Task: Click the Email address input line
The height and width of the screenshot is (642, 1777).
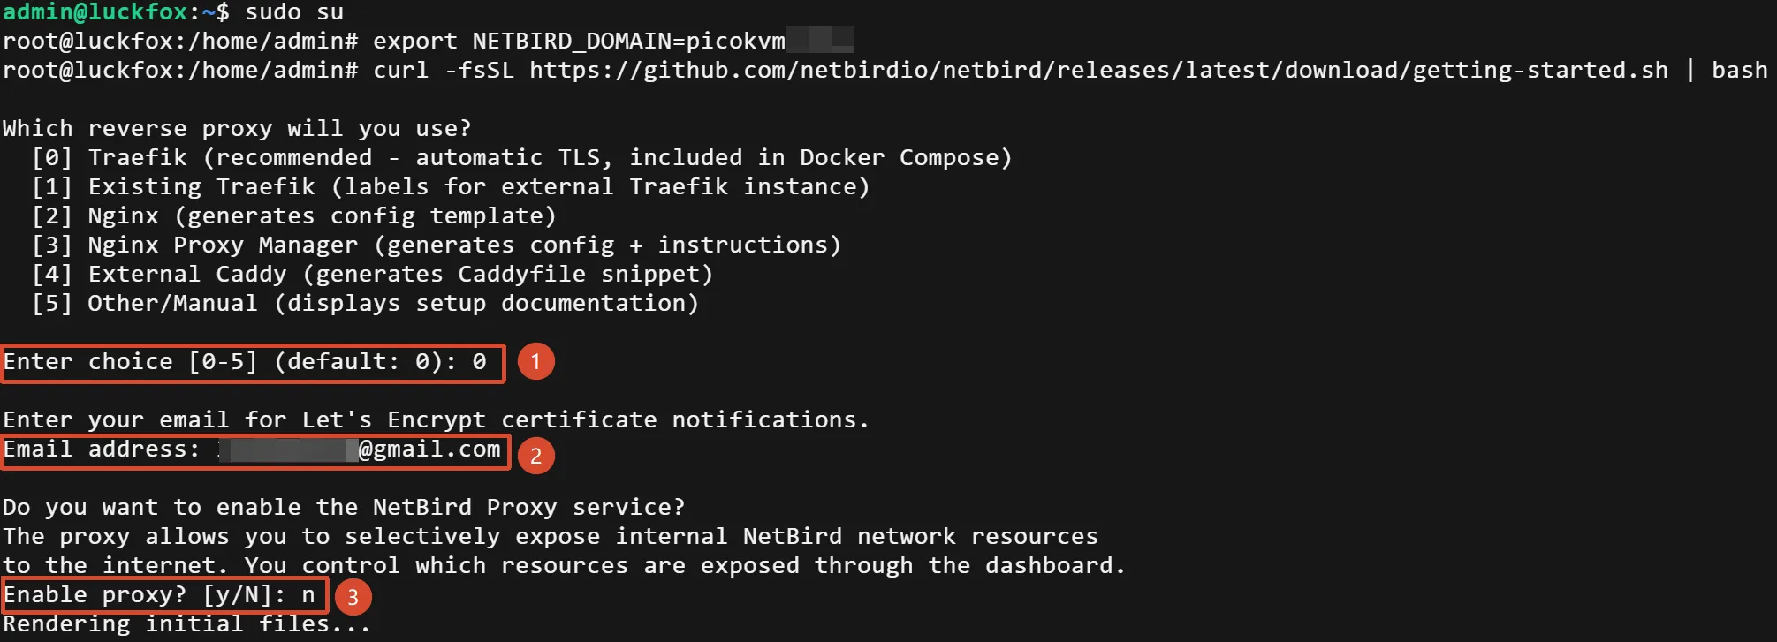Action: tap(255, 451)
